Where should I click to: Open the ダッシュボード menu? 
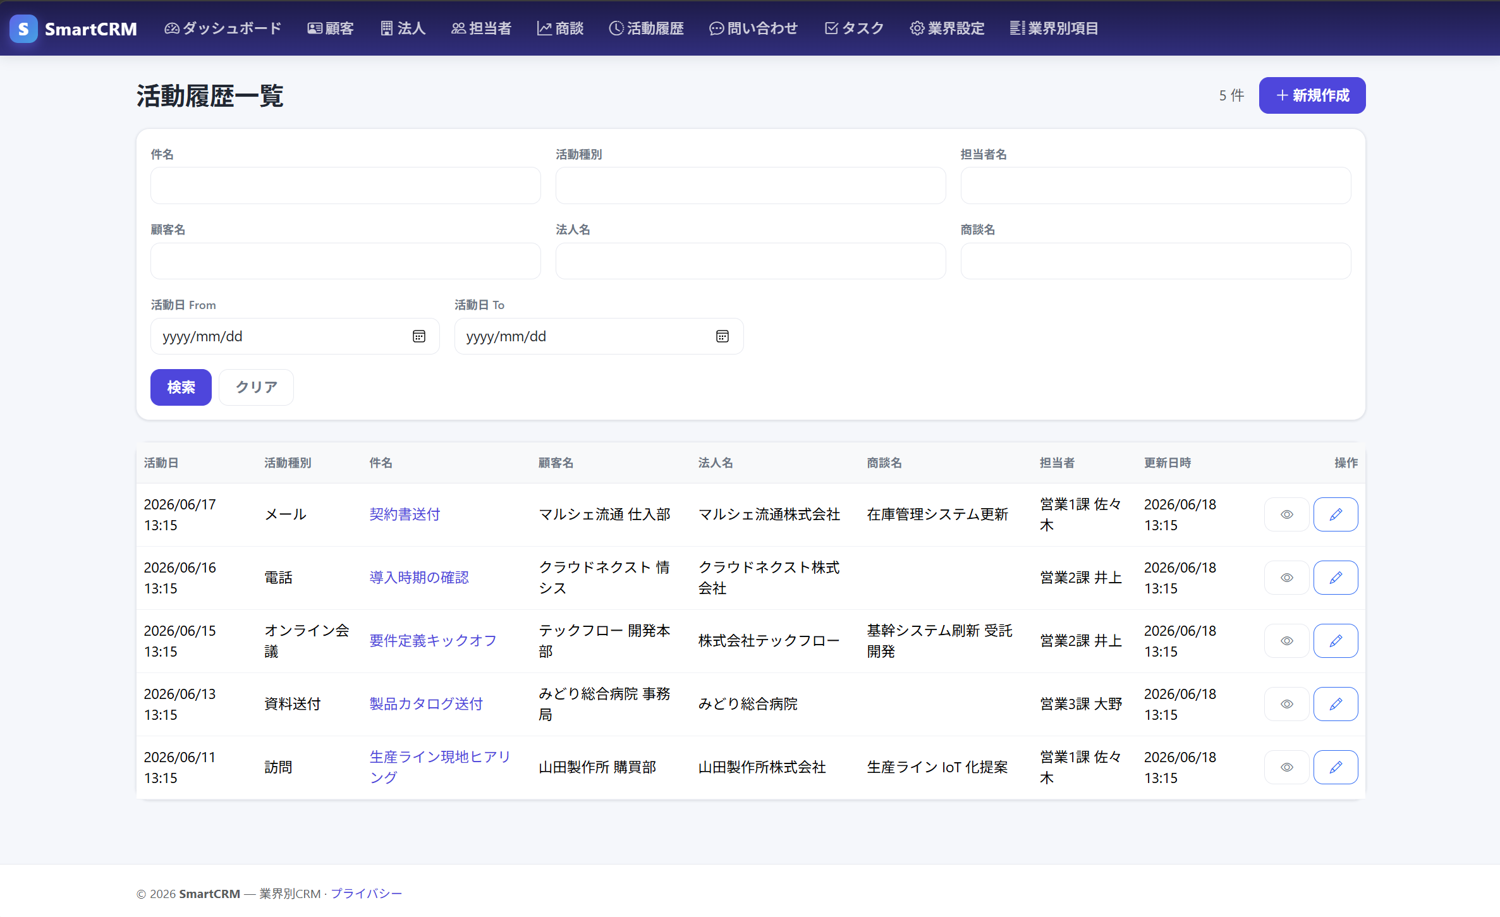(223, 28)
